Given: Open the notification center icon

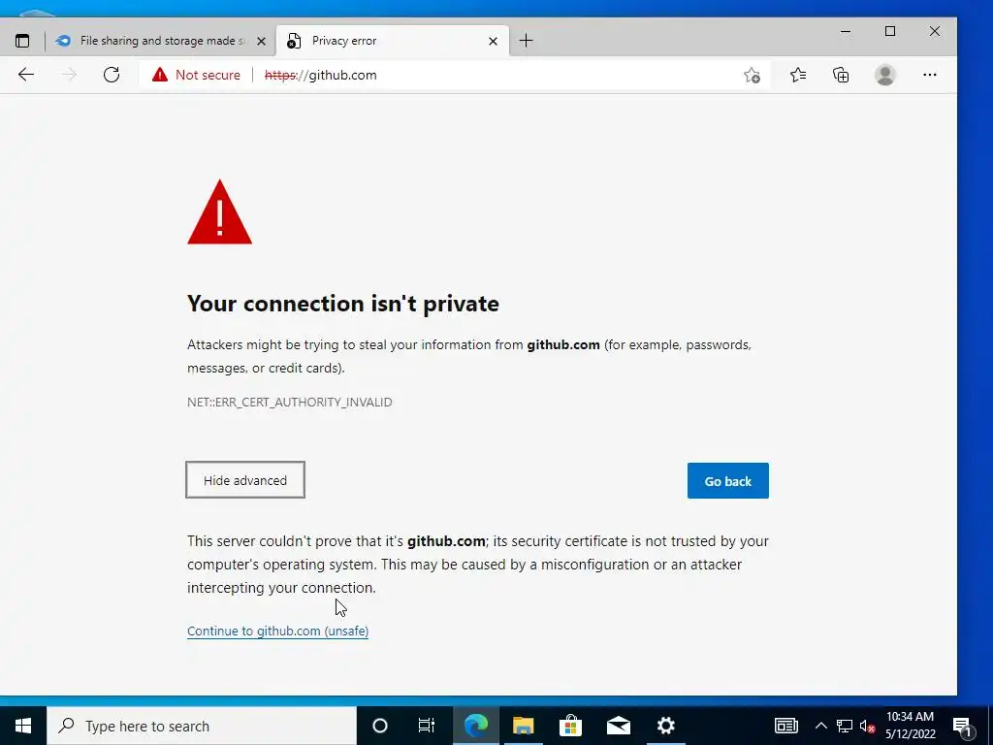Looking at the screenshot, I should pos(963,726).
